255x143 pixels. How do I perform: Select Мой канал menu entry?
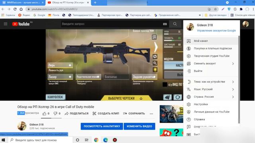211,41
